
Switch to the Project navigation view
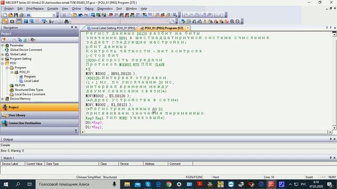pyautogui.click(x=39, y=107)
